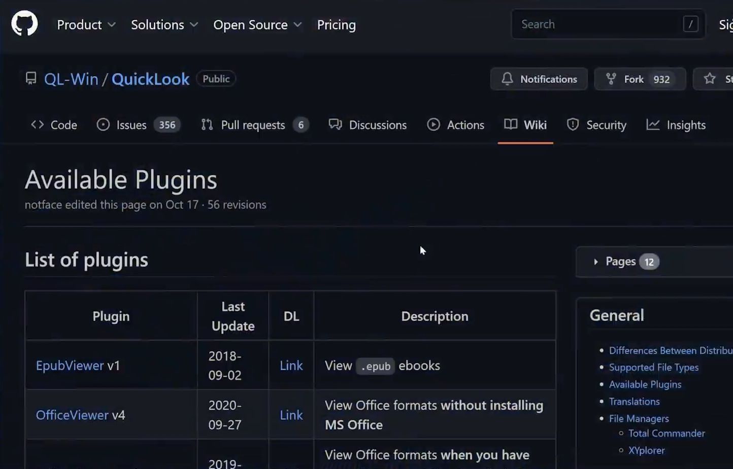The image size is (733, 469).
Task: Open the OfficeViewer plugin link
Action: 72,415
